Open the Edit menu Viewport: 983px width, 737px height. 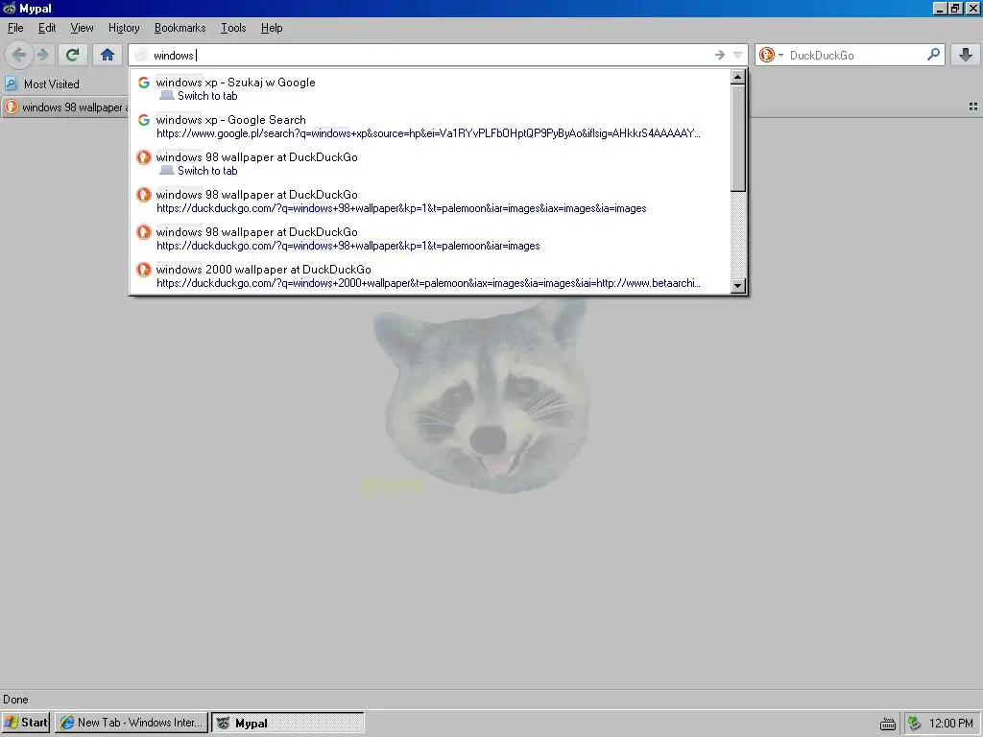(x=47, y=28)
